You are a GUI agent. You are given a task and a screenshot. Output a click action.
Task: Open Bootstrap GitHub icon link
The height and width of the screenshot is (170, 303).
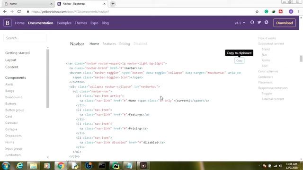tap(252, 22)
